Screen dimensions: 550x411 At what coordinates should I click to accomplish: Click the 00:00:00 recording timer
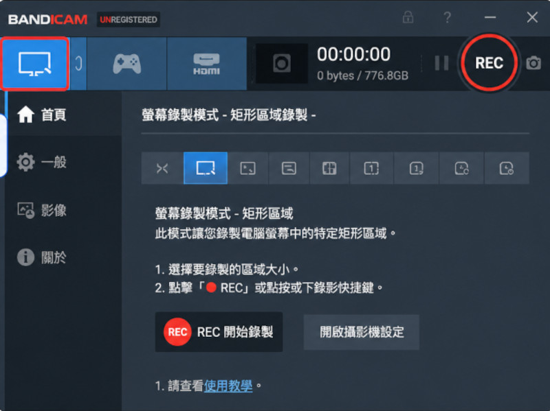(353, 54)
